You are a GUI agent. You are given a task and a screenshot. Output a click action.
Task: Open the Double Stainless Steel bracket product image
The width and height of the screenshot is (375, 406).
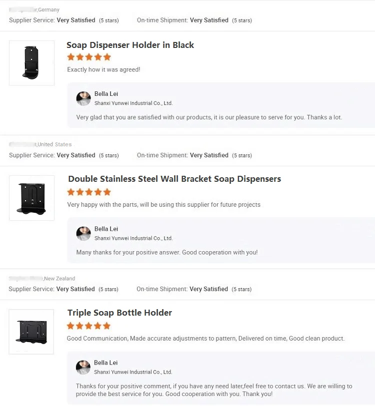click(x=31, y=198)
